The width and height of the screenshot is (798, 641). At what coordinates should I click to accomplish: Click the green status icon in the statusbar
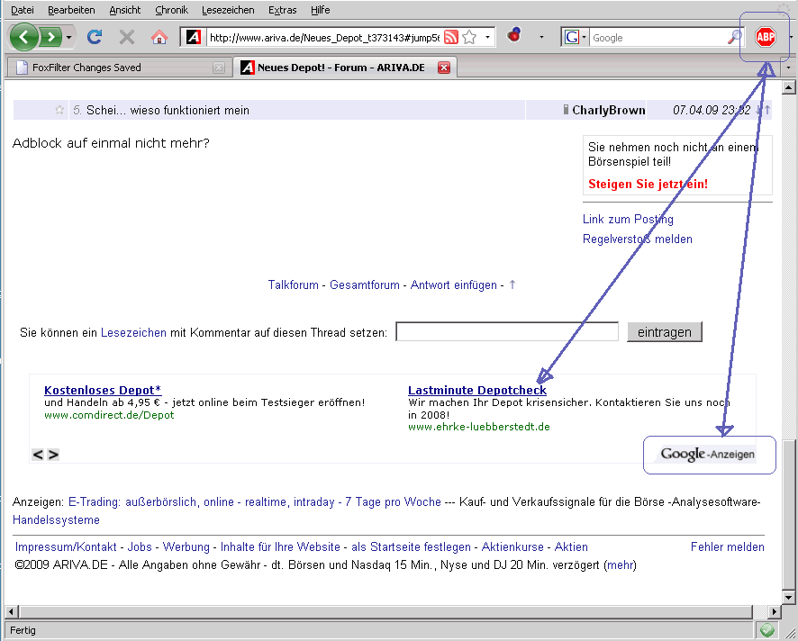(767, 630)
